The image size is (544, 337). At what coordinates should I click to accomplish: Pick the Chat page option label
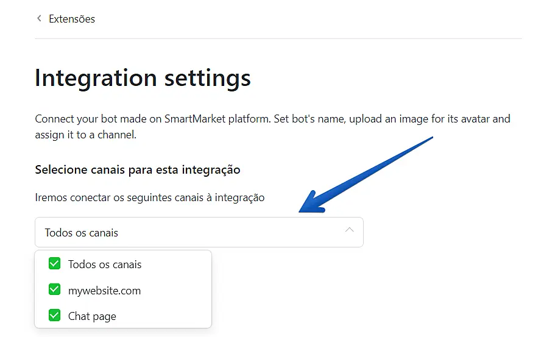92,316
